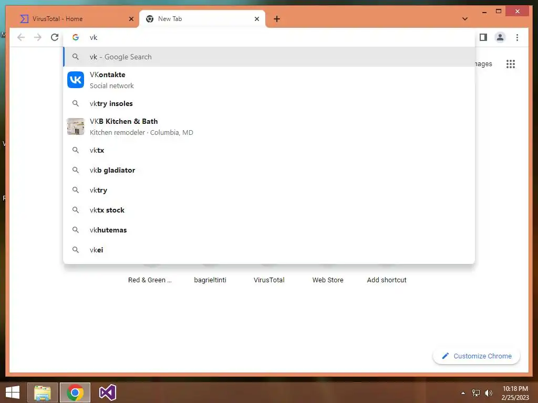Click the Chrome taskbar icon
Viewport: 538px width, 403px height.
coord(75,393)
